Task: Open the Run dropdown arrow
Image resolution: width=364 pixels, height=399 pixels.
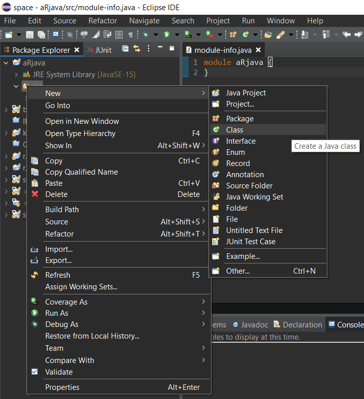Action: pos(177,35)
